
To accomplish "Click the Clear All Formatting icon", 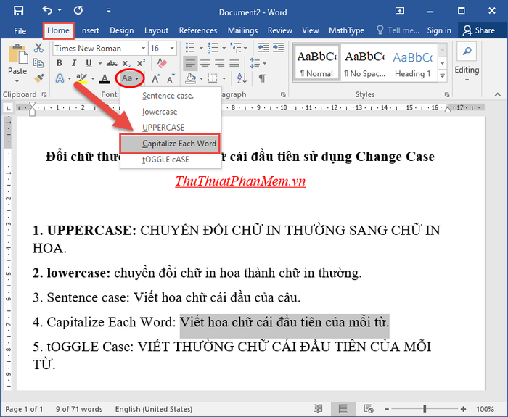I will click(x=162, y=63).
